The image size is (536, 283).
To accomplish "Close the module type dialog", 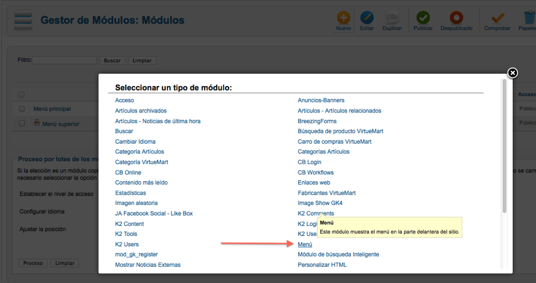I will pyautogui.click(x=513, y=73).
